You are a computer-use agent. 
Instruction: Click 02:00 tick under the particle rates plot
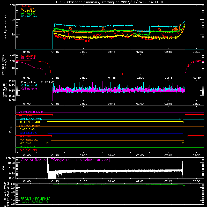pyautogui.click(x=140, y=78)
